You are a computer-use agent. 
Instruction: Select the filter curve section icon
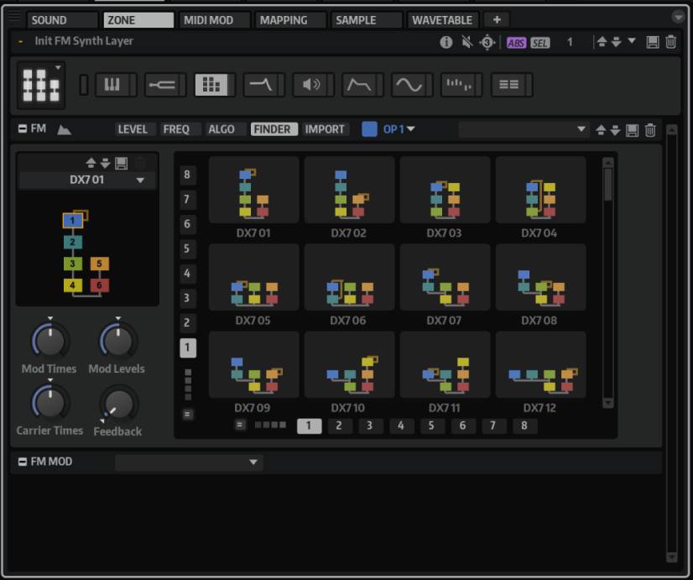(x=260, y=84)
